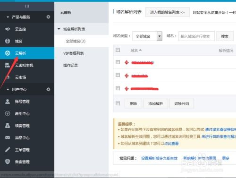Image resolution: width=236 pixels, height=178 pixels.
Task: Open 操作记录
Action: [x=70, y=65]
